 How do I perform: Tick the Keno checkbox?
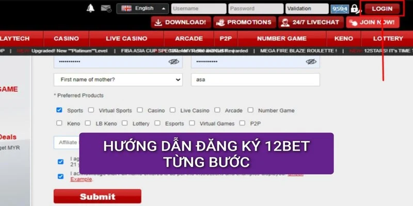pyautogui.click(x=59, y=123)
